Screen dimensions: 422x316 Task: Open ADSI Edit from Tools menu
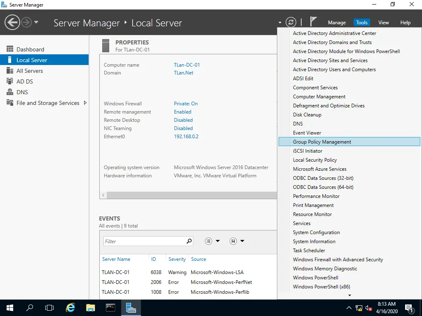pos(349,79)
